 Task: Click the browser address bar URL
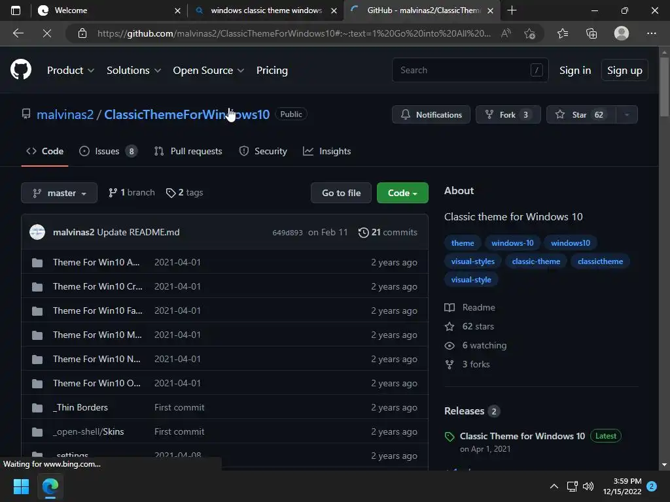[294, 33]
